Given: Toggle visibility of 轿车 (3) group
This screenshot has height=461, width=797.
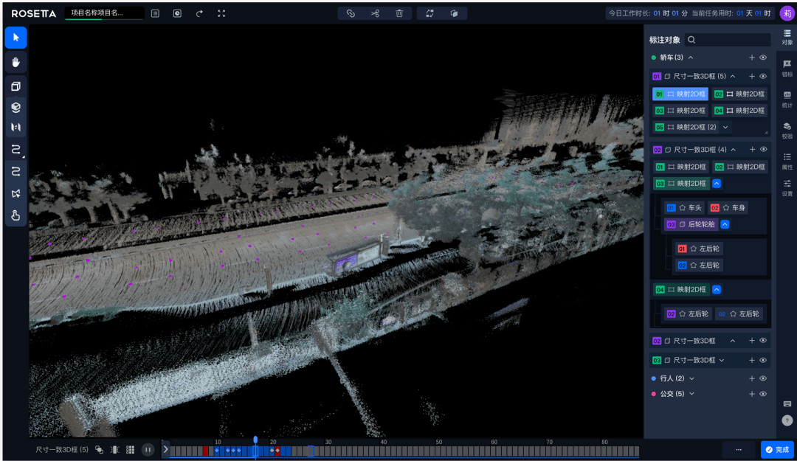Looking at the screenshot, I should 763,58.
